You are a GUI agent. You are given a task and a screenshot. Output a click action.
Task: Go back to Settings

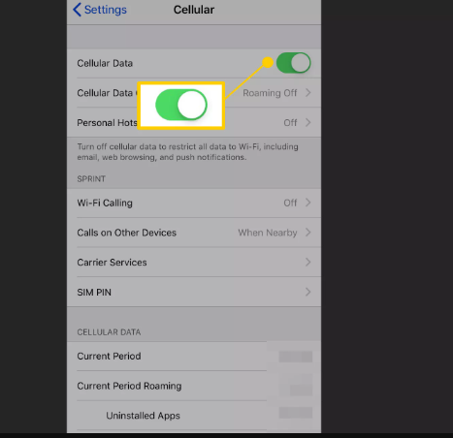click(x=100, y=10)
